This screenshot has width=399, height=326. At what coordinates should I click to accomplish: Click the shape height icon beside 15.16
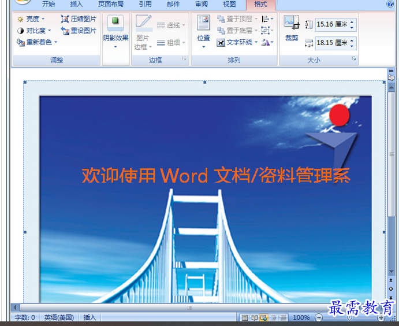[x=309, y=25]
